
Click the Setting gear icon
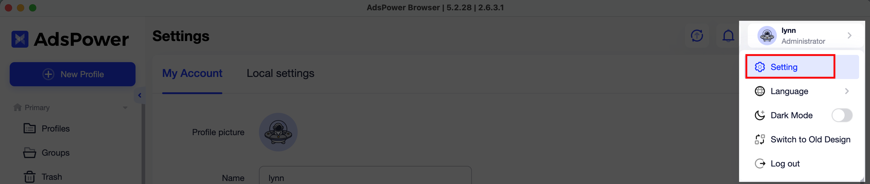tap(760, 67)
